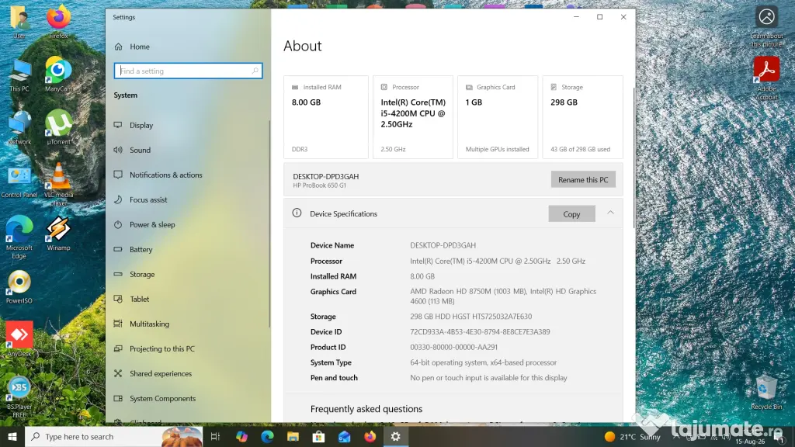795x447 pixels.
Task: Open the Windows Start menu
Action: click(x=12, y=436)
